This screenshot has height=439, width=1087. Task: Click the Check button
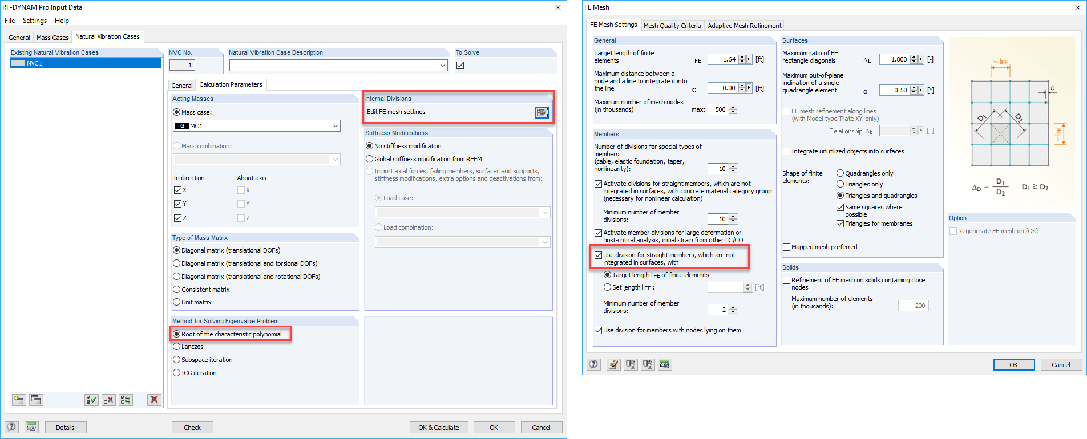click(192, 428)
